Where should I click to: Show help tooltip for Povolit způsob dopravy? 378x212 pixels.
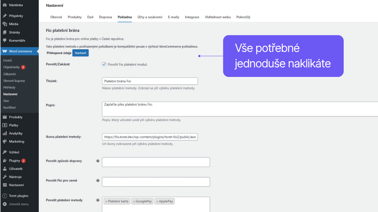click(98, 161)
